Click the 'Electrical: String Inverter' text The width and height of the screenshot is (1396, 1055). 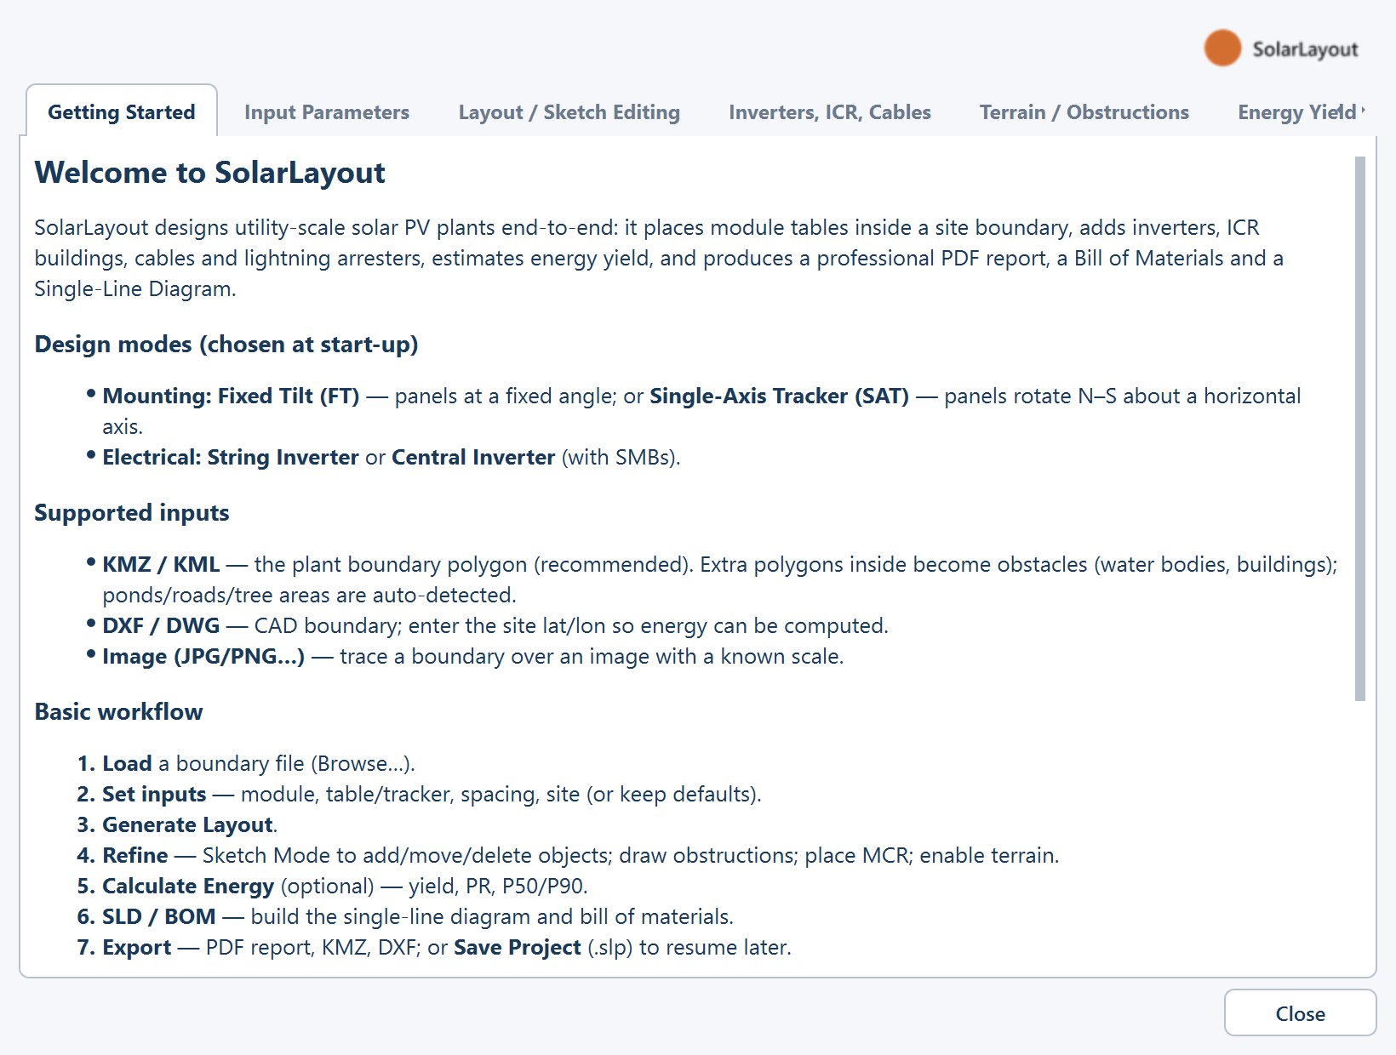tap(230, 457)
